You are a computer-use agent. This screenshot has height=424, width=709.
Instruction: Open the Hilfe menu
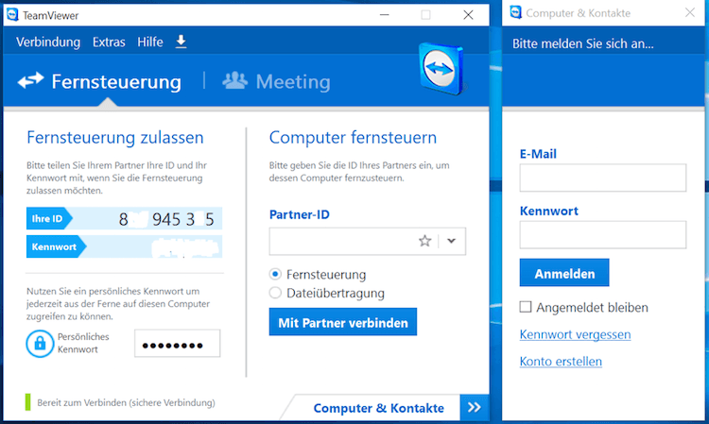[x=150, y=42]
